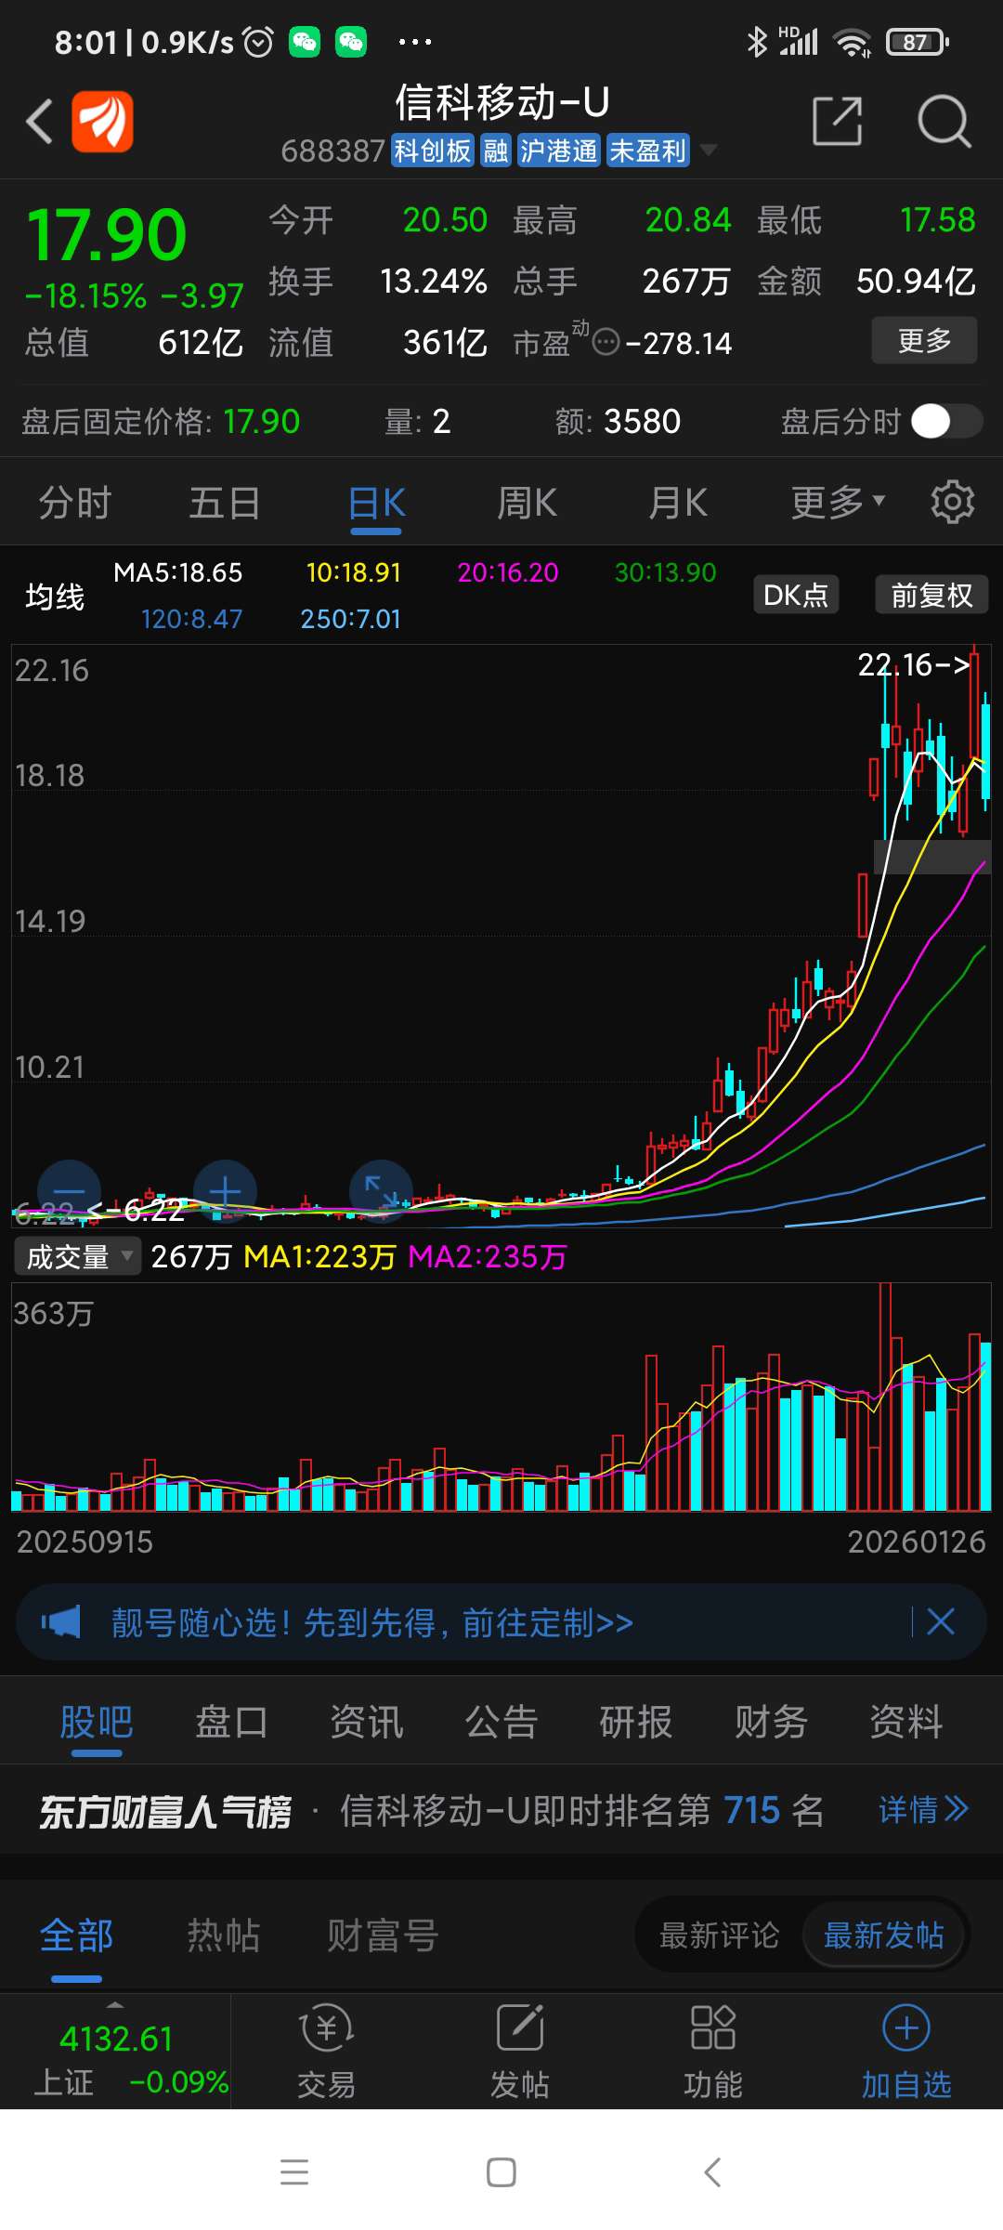
Task: Open the 公告 tab
Action: point(501,1722)
